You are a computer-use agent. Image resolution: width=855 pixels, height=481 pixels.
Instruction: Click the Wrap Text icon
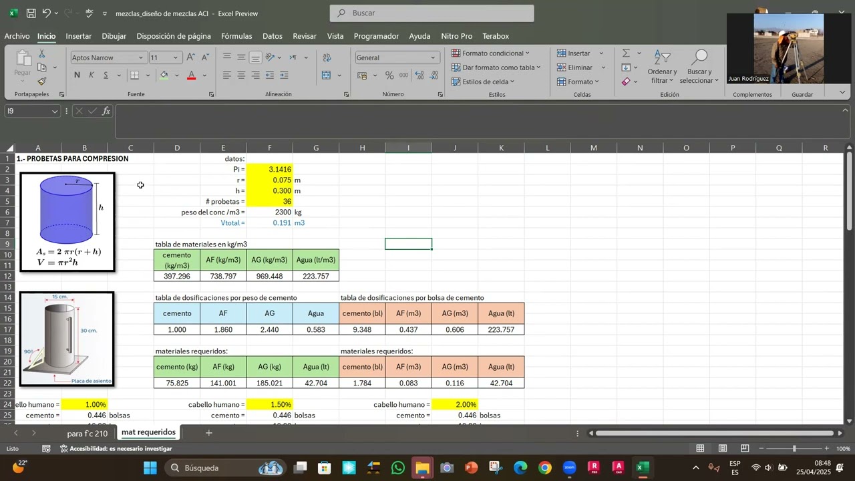[327, 57]
